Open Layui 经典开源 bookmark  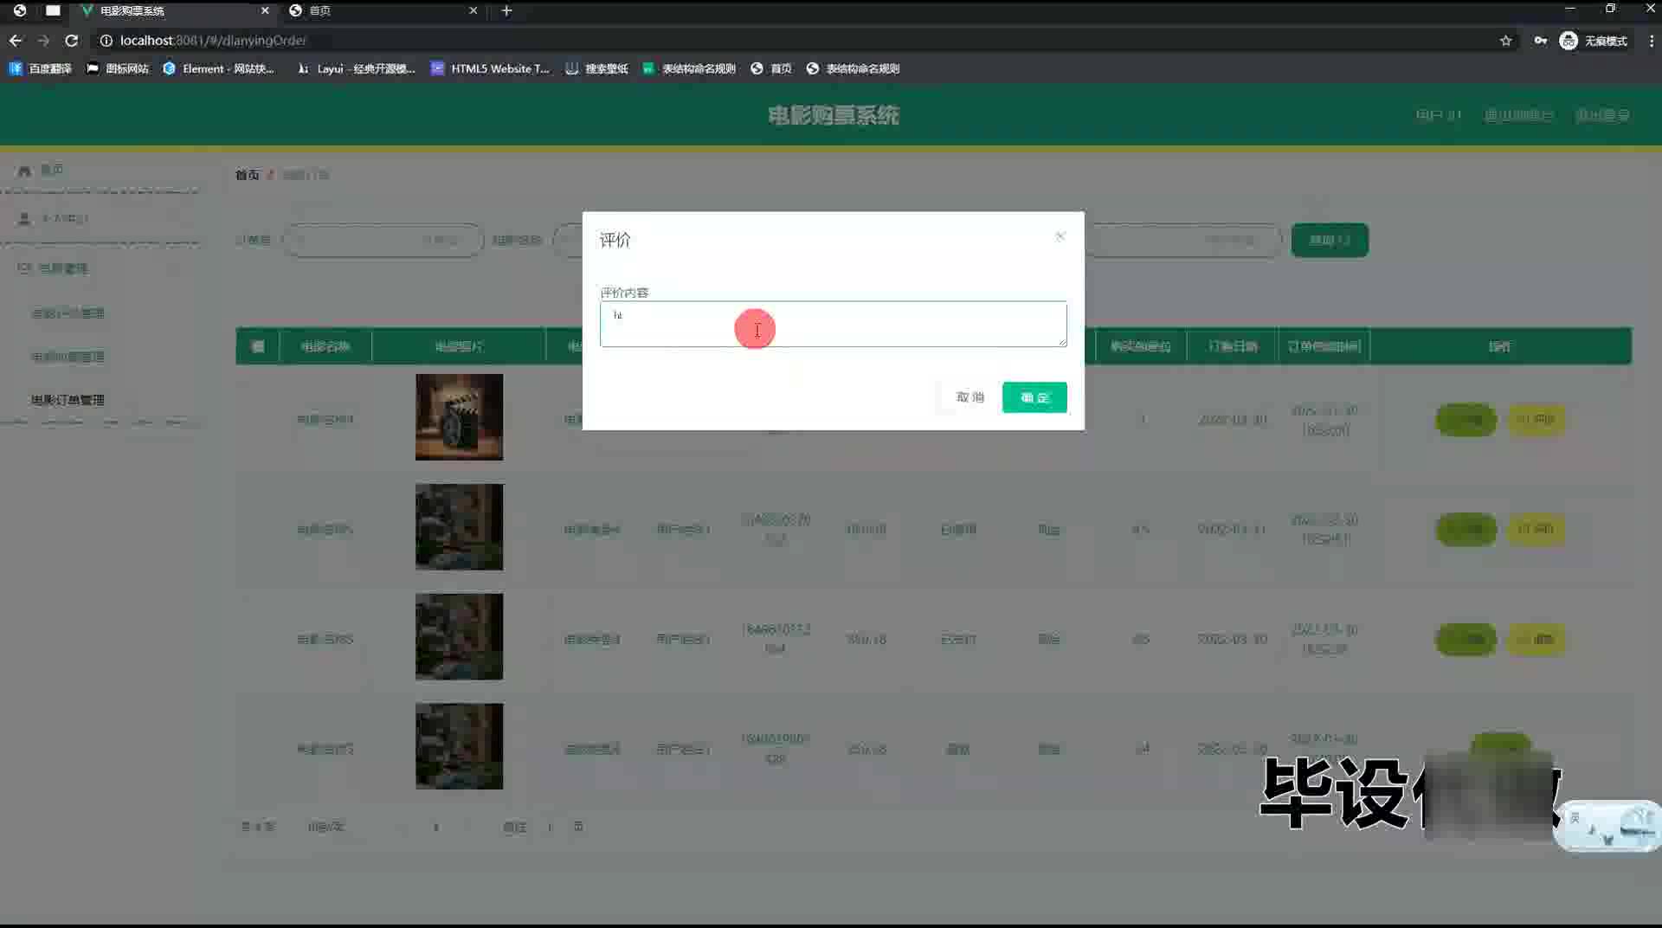(x=356, y=68)
